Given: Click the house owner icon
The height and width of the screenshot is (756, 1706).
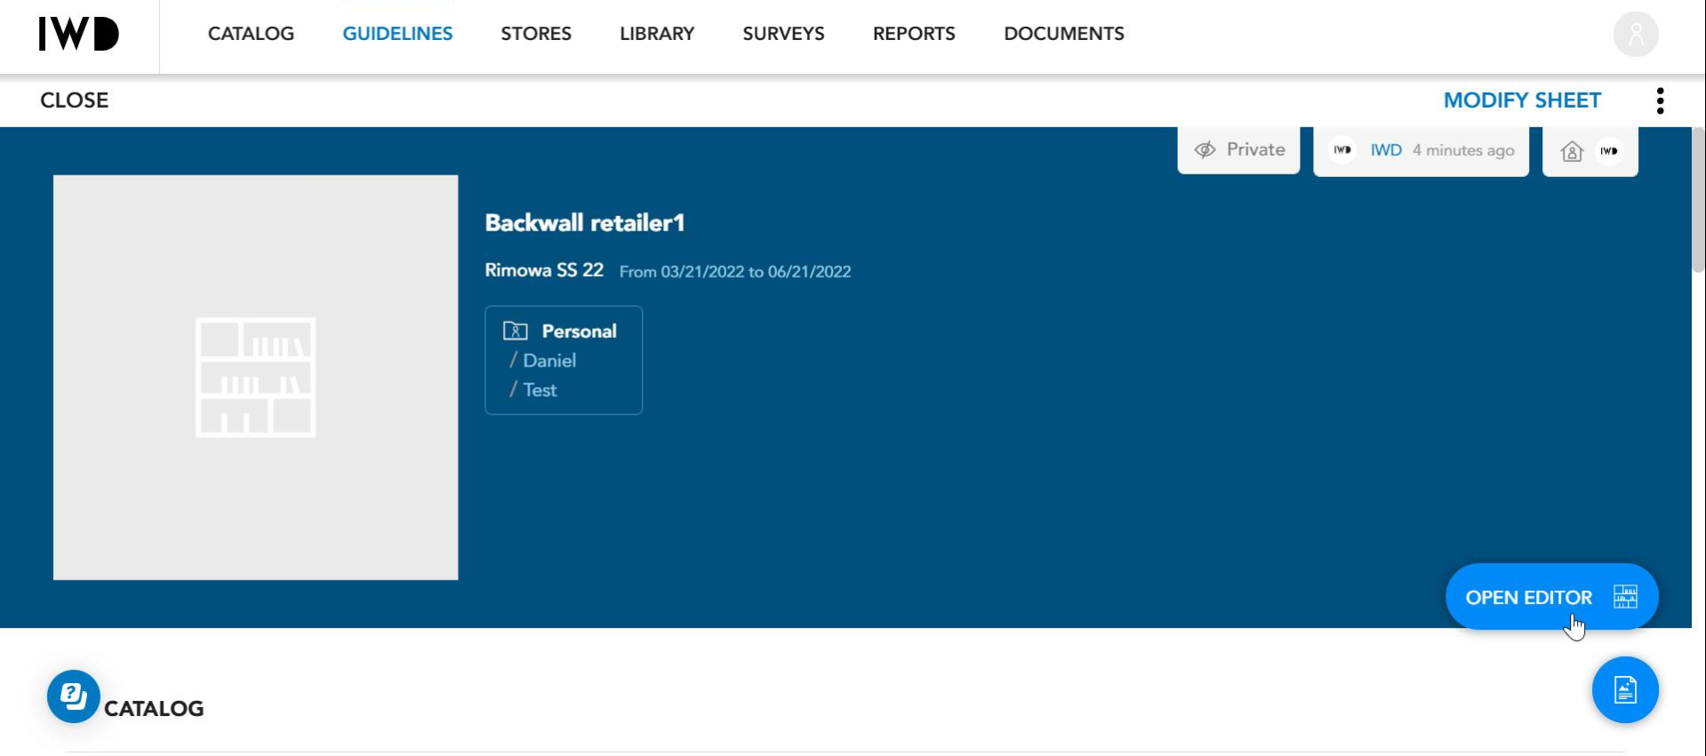Looking at the screenshot, I should tap(1572, 151).
